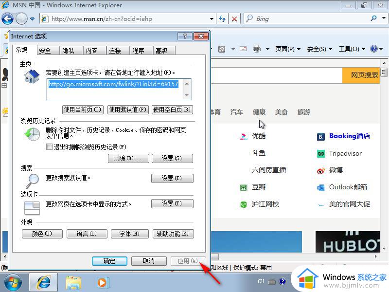Click the 取消 button

[149, 261]
